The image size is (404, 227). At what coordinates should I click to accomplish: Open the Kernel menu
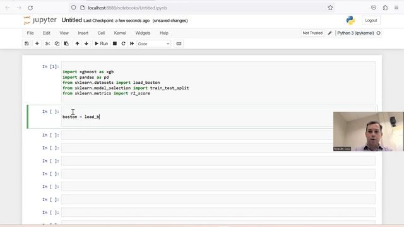(120, 33)
